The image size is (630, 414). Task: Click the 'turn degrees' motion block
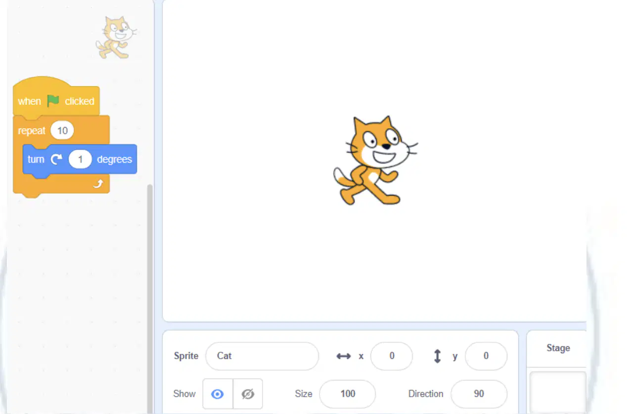pos(80,160)
